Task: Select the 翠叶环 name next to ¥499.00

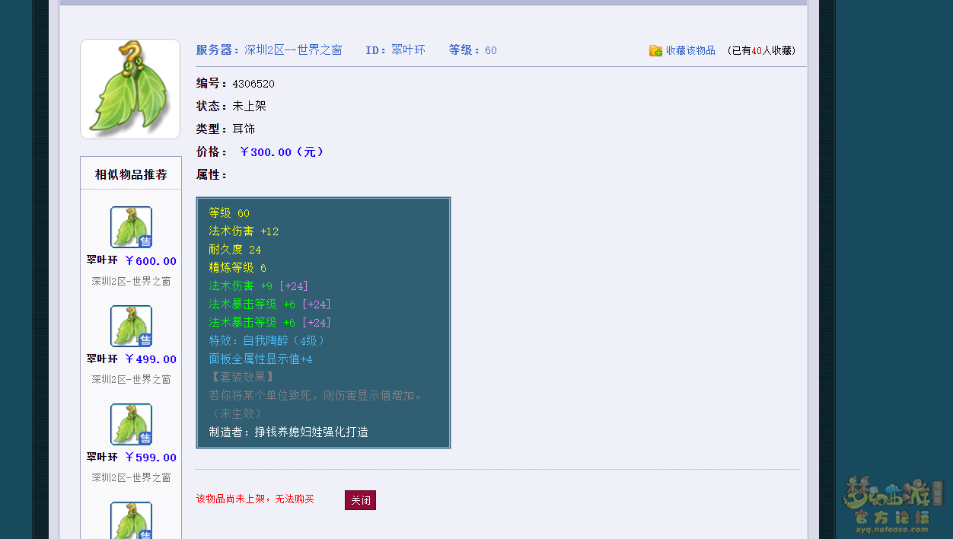Action: pos(102,359)
